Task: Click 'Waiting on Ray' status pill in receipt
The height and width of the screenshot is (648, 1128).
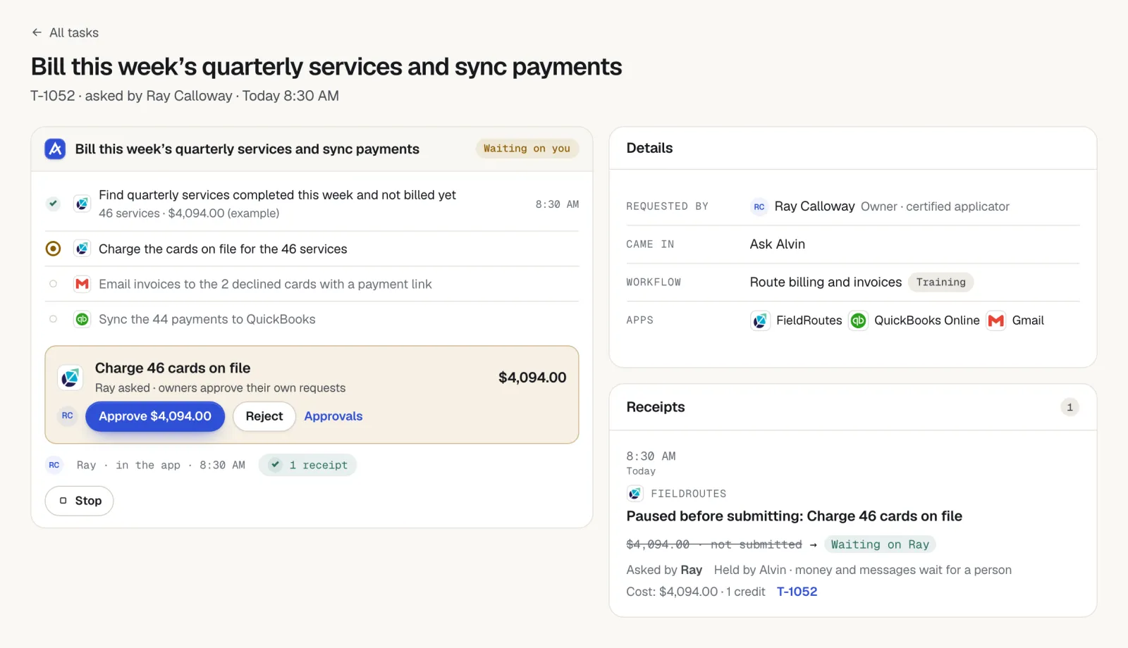Action: (x=880, y=544)
